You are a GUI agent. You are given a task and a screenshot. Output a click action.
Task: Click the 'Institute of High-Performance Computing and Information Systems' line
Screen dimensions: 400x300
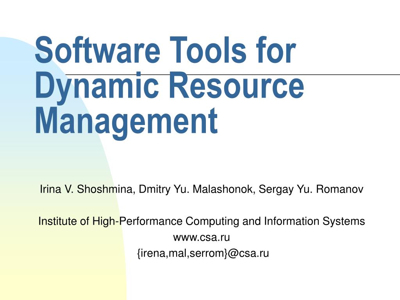coord(202,221)
